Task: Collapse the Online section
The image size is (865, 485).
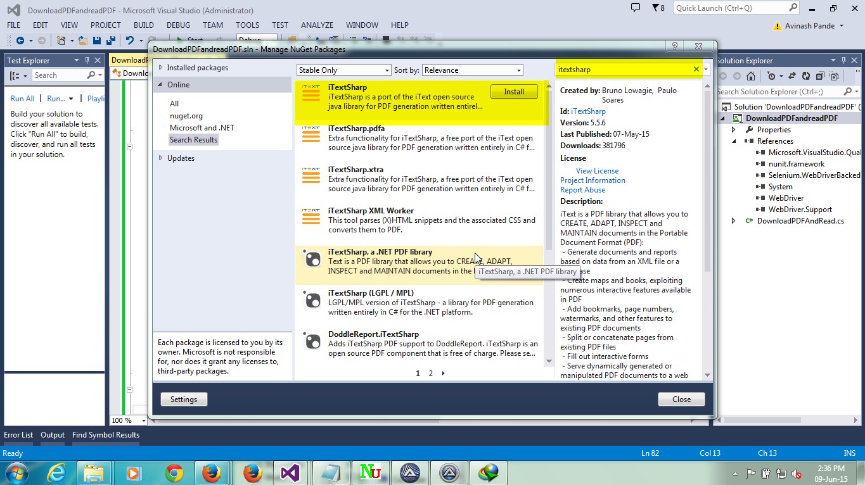Action: [x=161, y=85]
